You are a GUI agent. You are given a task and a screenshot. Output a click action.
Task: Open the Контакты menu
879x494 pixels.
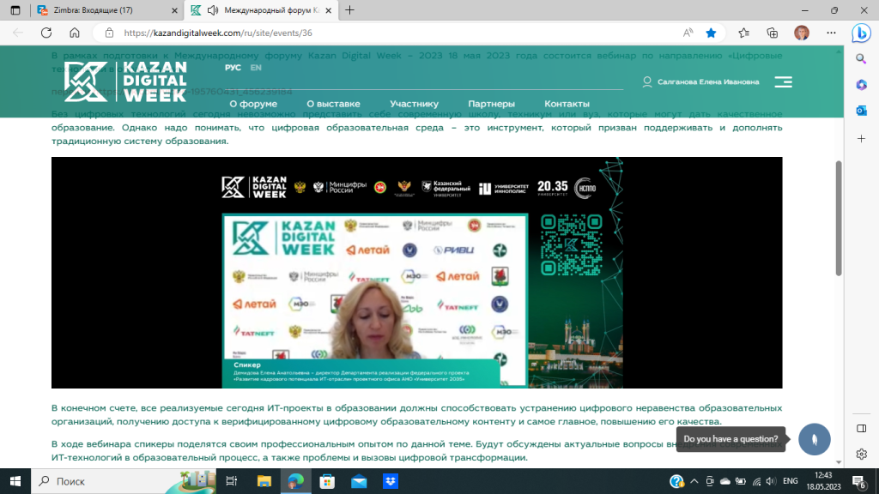tap(567, 104)
